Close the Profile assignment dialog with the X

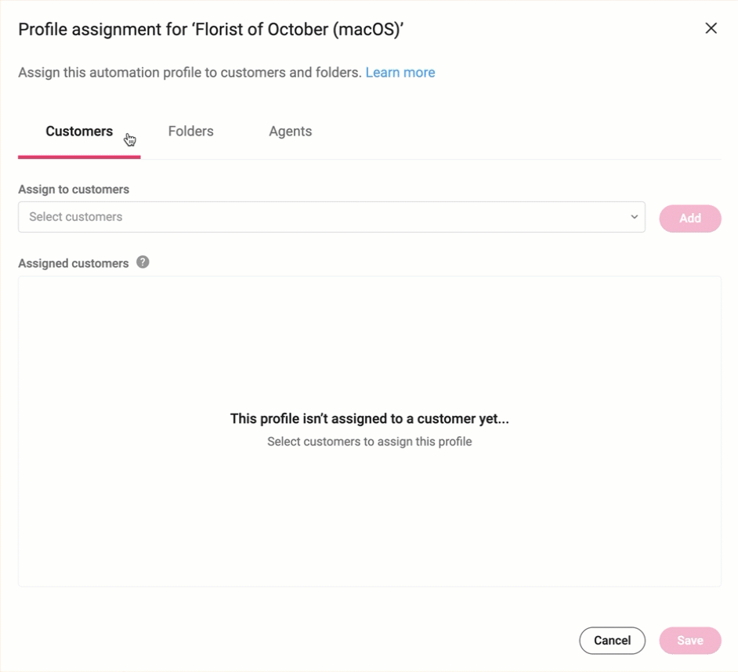coord(711,28)
